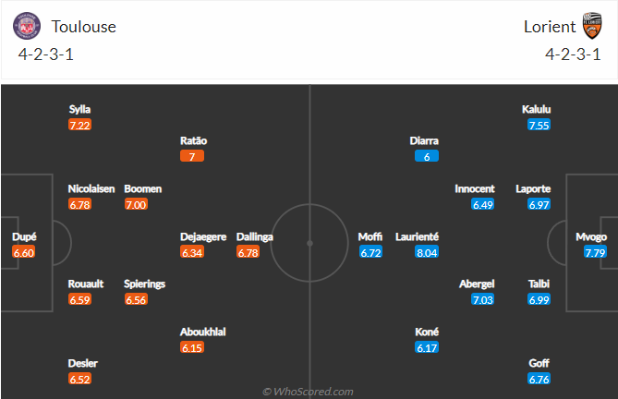The height and width of the screenshot is (399, 618).
Task: Open the Toulouse team name link
Action: (x=84, y=27)
